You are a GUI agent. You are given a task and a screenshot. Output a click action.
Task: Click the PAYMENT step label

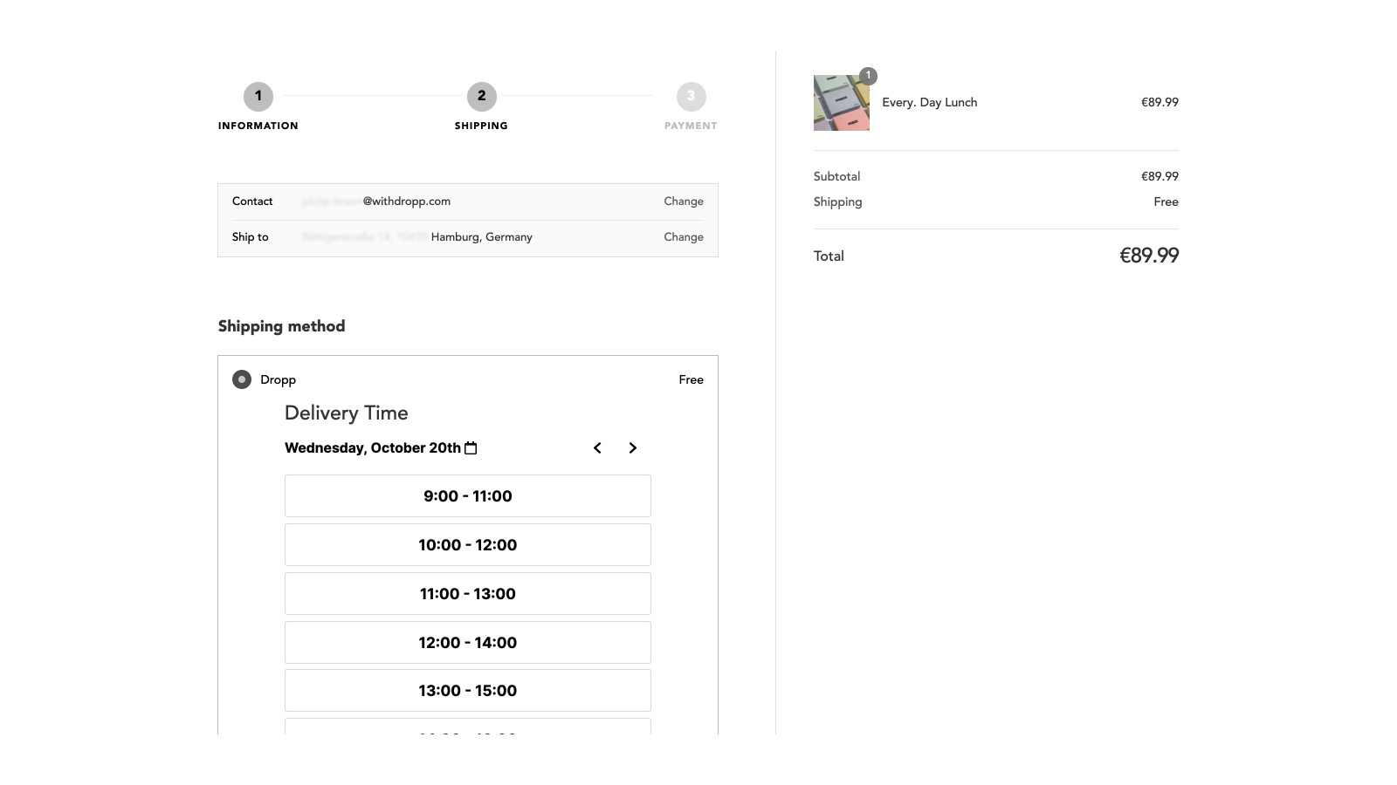pyautogui.click(x=691, y=126)
